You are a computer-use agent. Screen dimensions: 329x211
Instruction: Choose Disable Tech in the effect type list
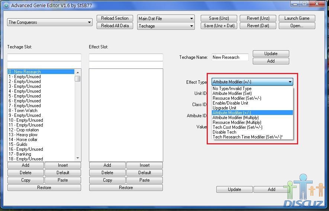click(x=225, y=132)
